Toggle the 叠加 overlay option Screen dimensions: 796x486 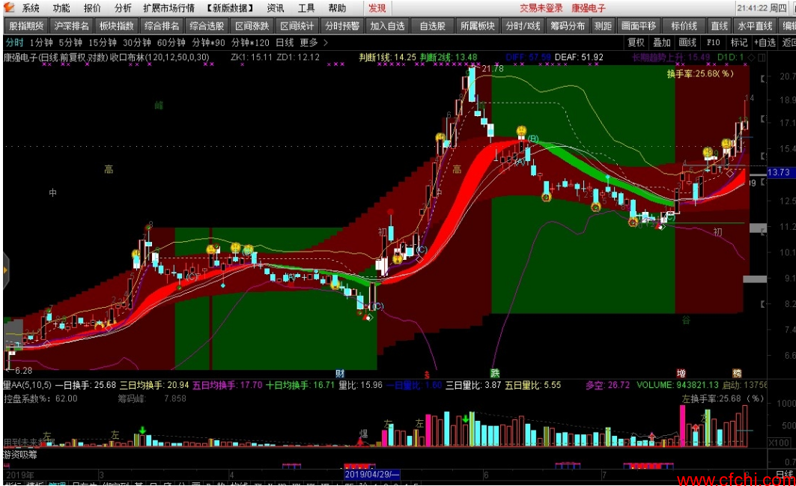[662, 43]
